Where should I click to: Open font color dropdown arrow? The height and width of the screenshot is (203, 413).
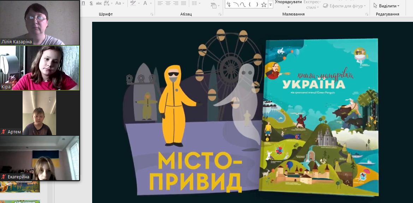(x=151, y=4)
